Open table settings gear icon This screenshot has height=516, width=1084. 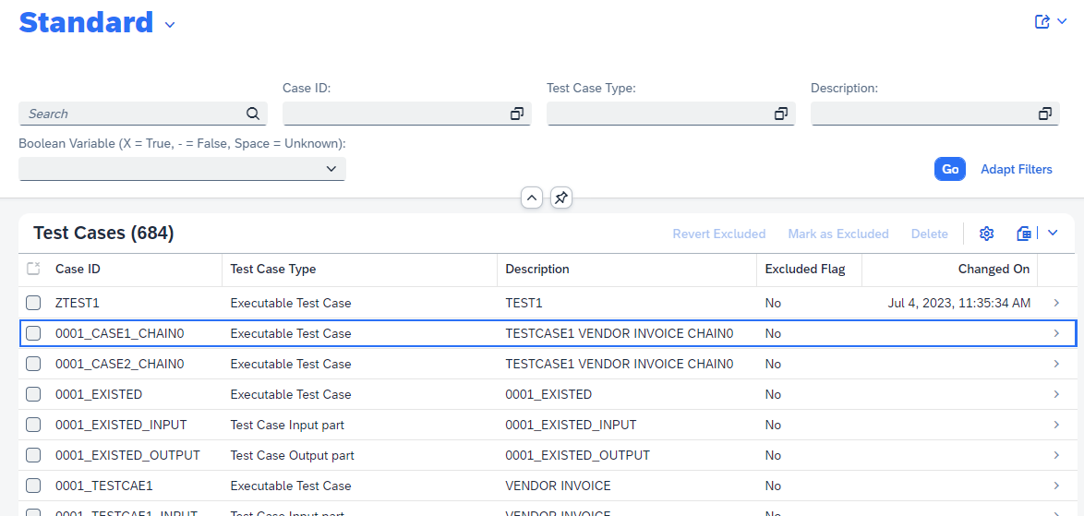point(986,234)
